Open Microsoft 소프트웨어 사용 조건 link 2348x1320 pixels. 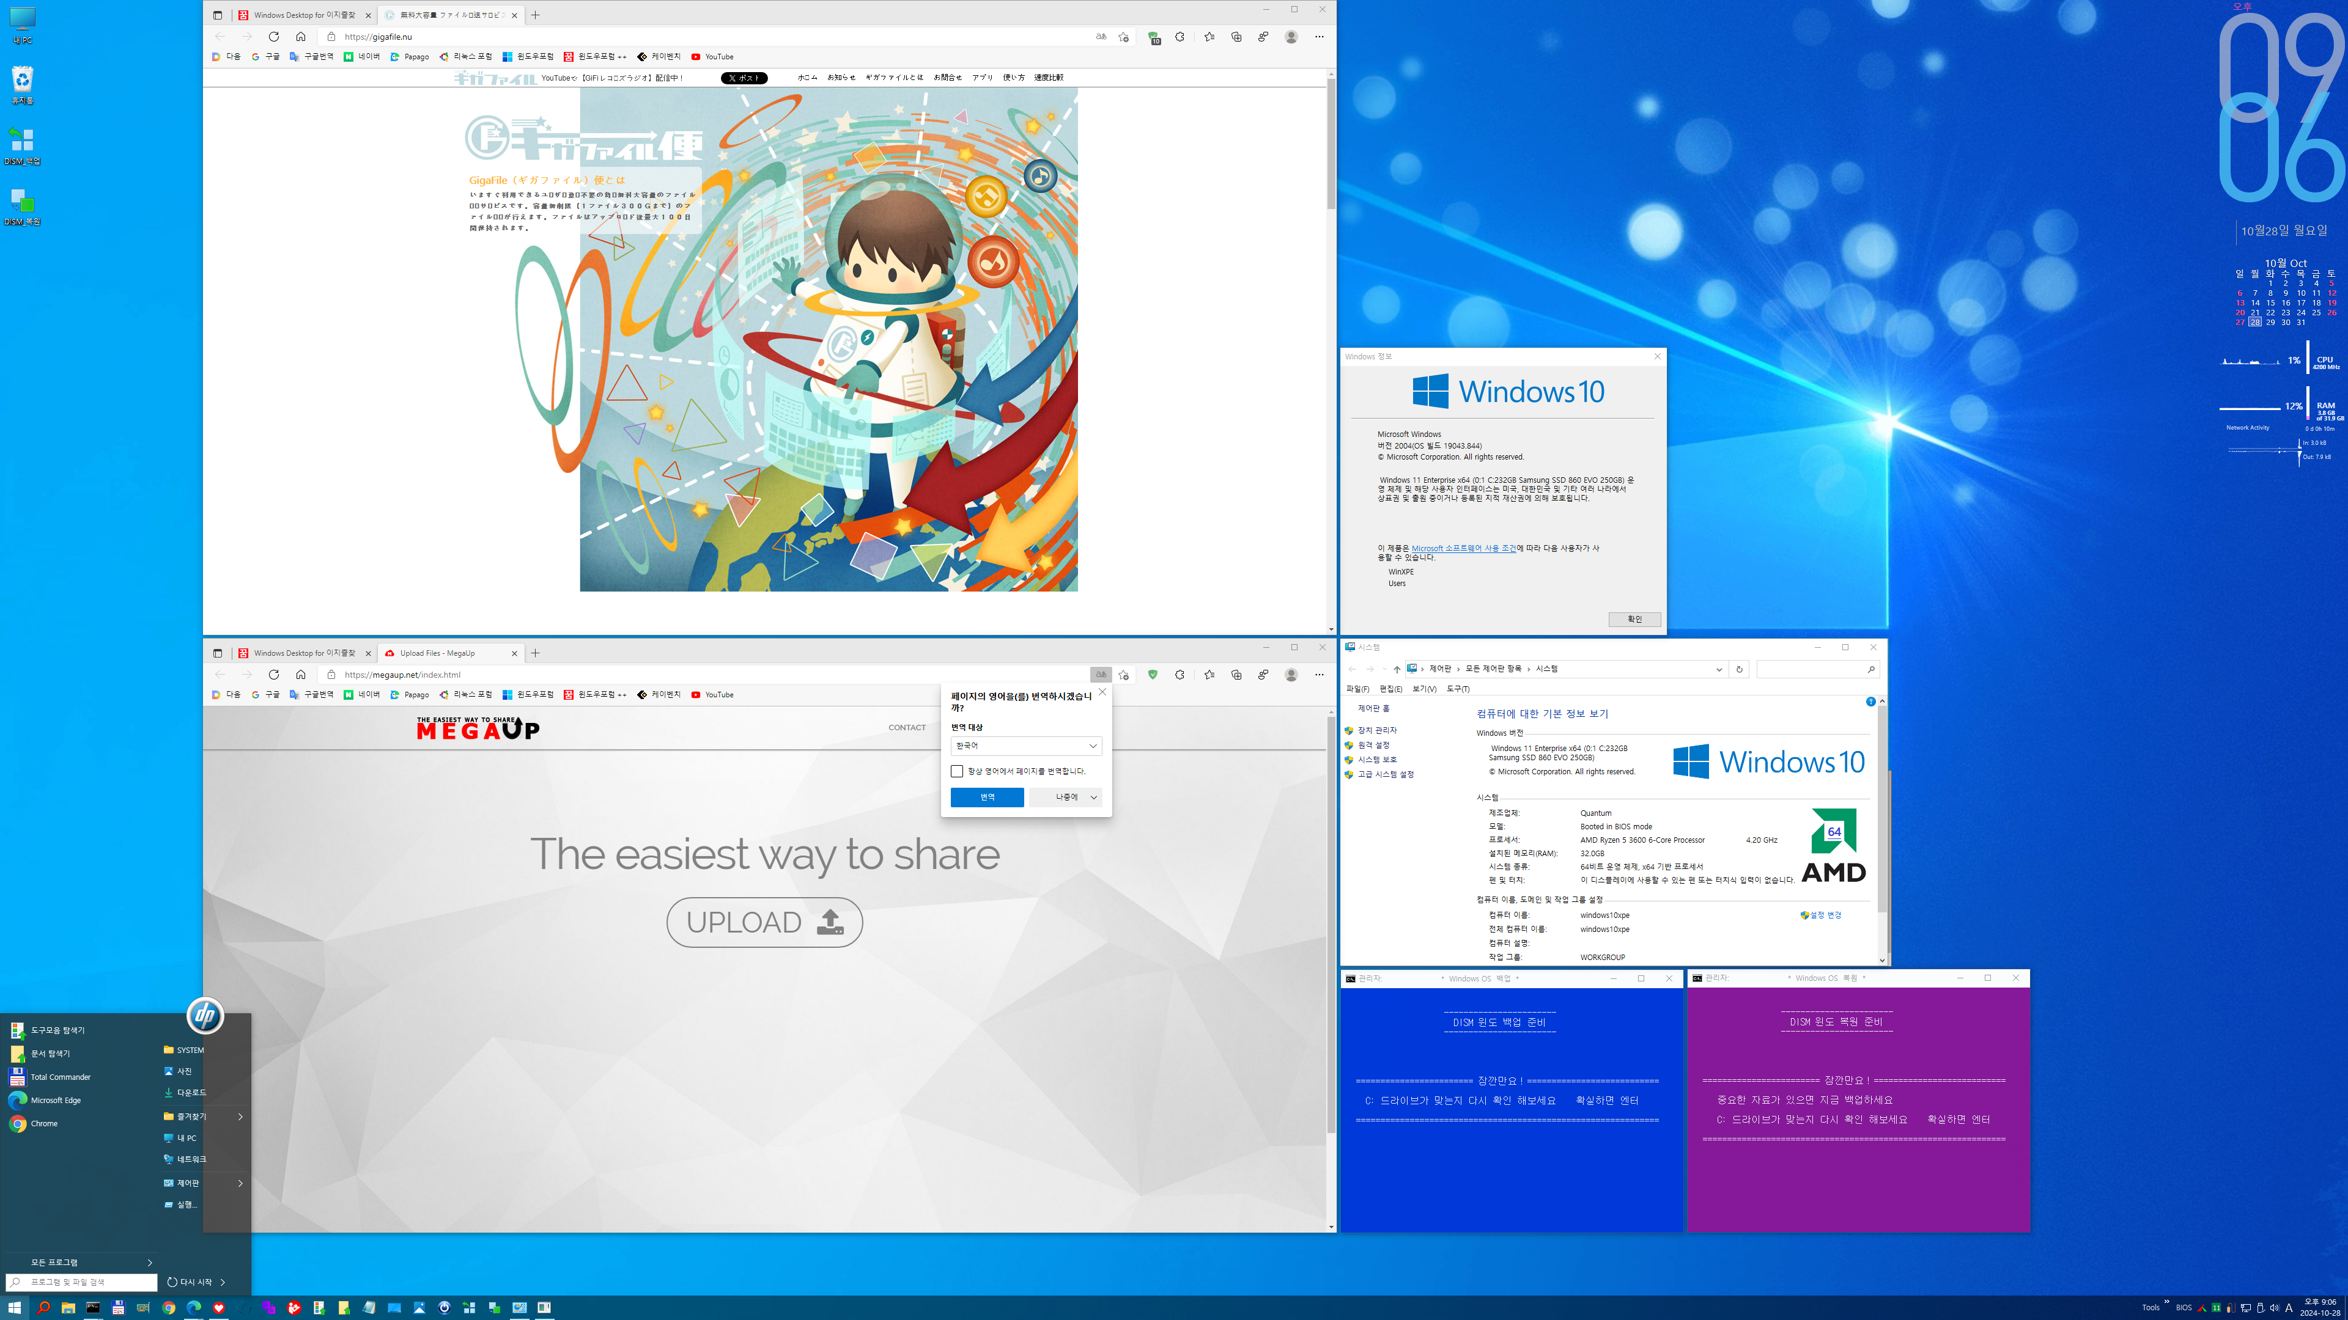click(x=1464, y=548)
